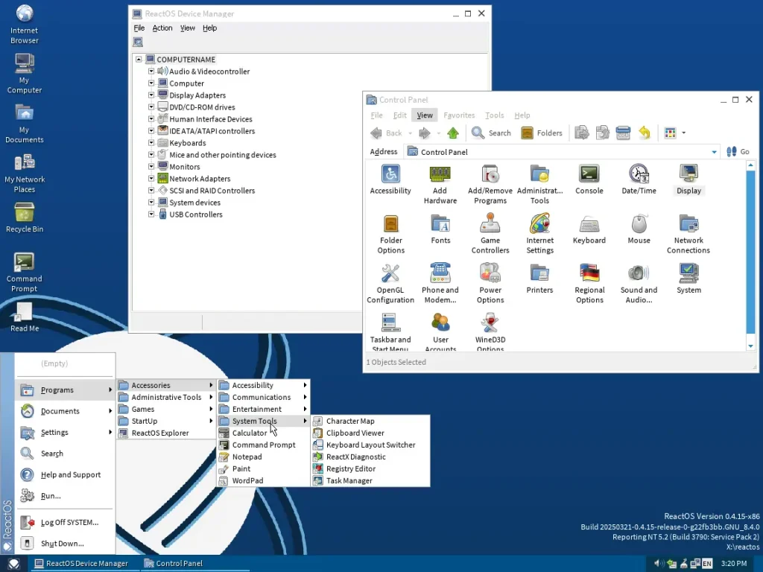Open the Printers icon in Control Panel
The width and height of the screenshot is (763, 572).
click(539, 279)
